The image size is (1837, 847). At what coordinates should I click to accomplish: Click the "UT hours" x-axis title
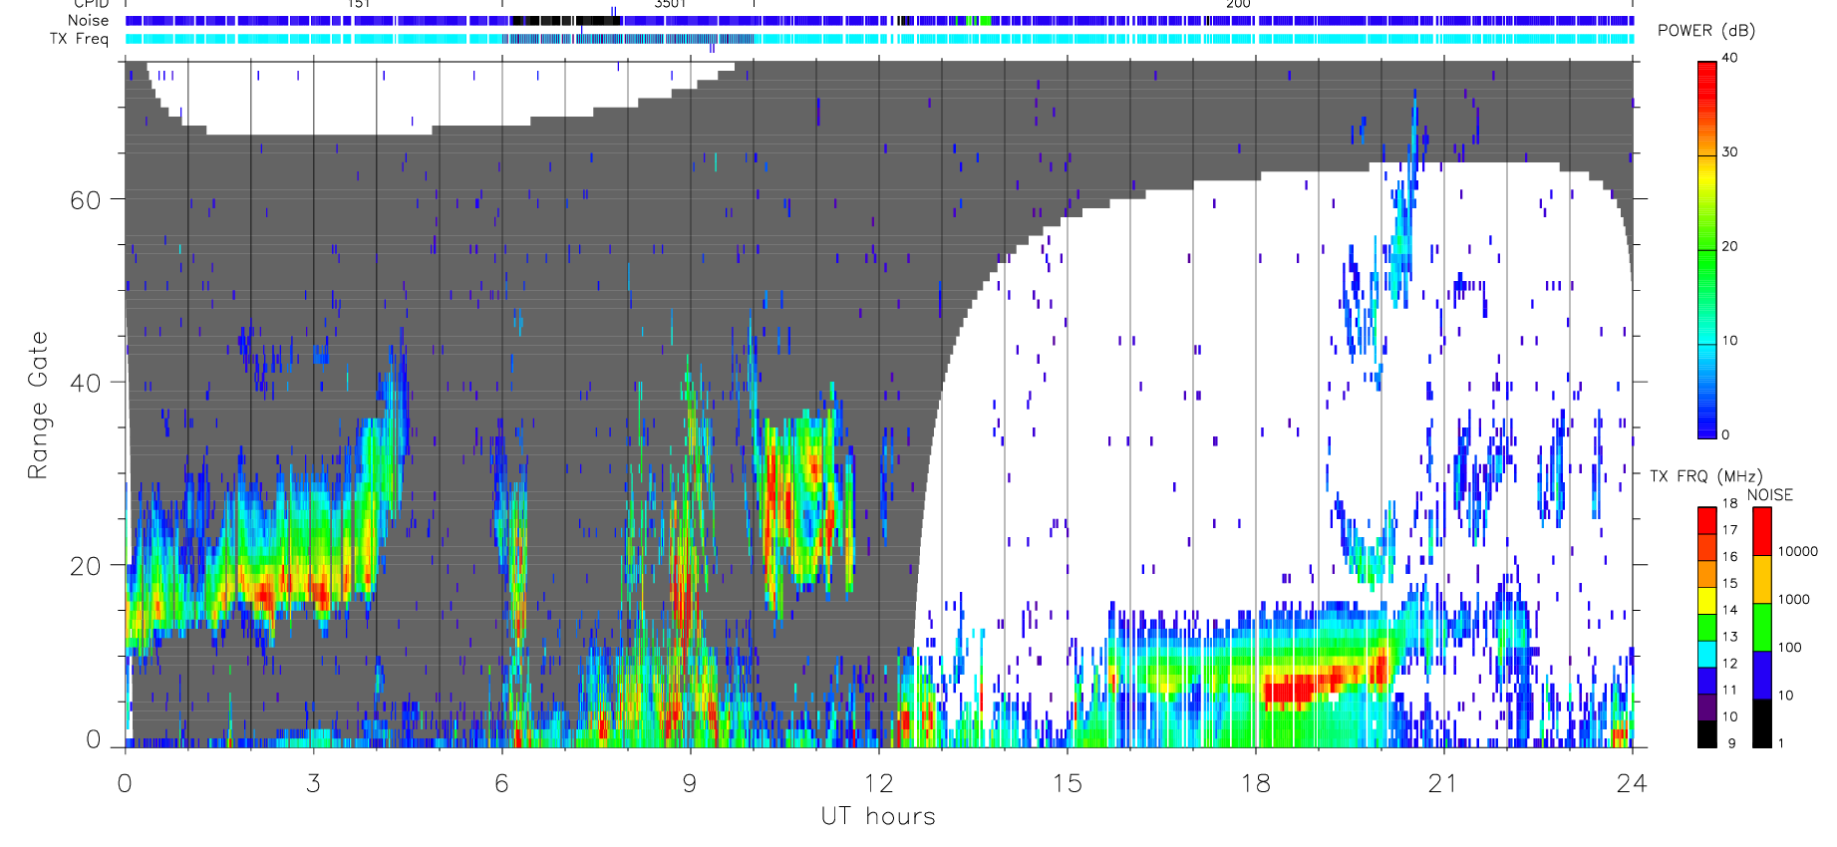(878, 816)
